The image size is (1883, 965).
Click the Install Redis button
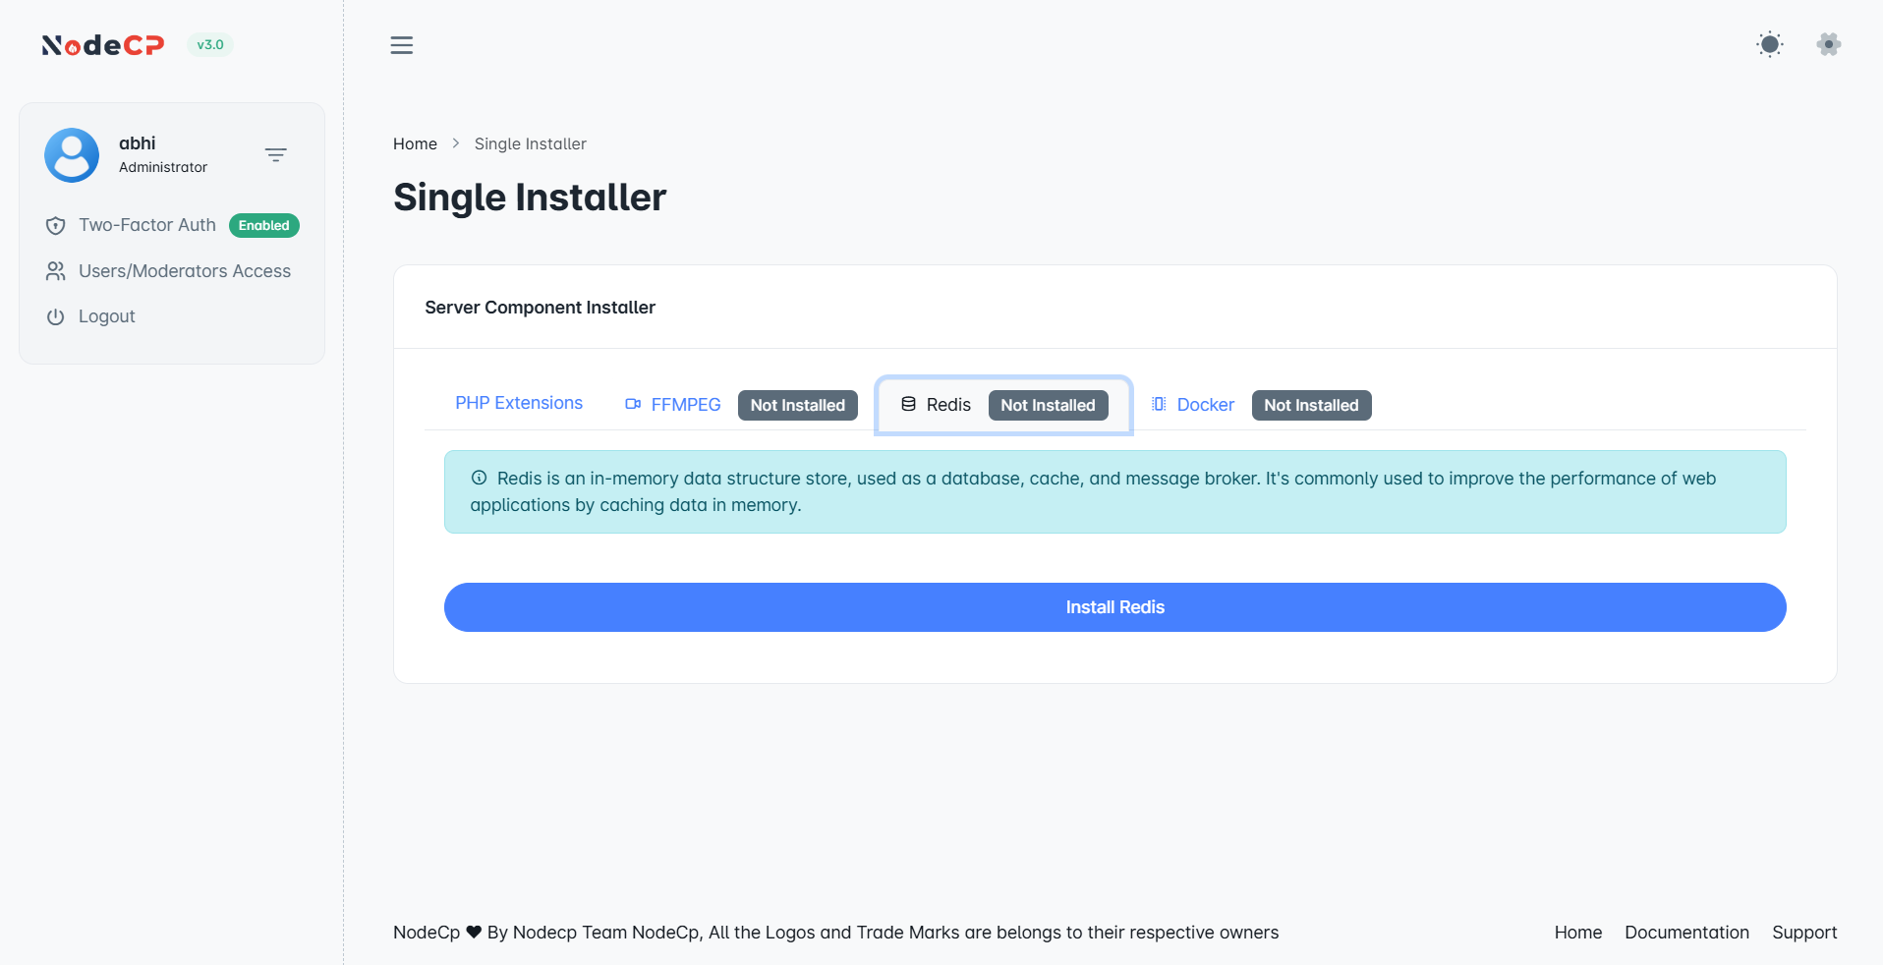pyautogui.click(x=1114, y=607)
